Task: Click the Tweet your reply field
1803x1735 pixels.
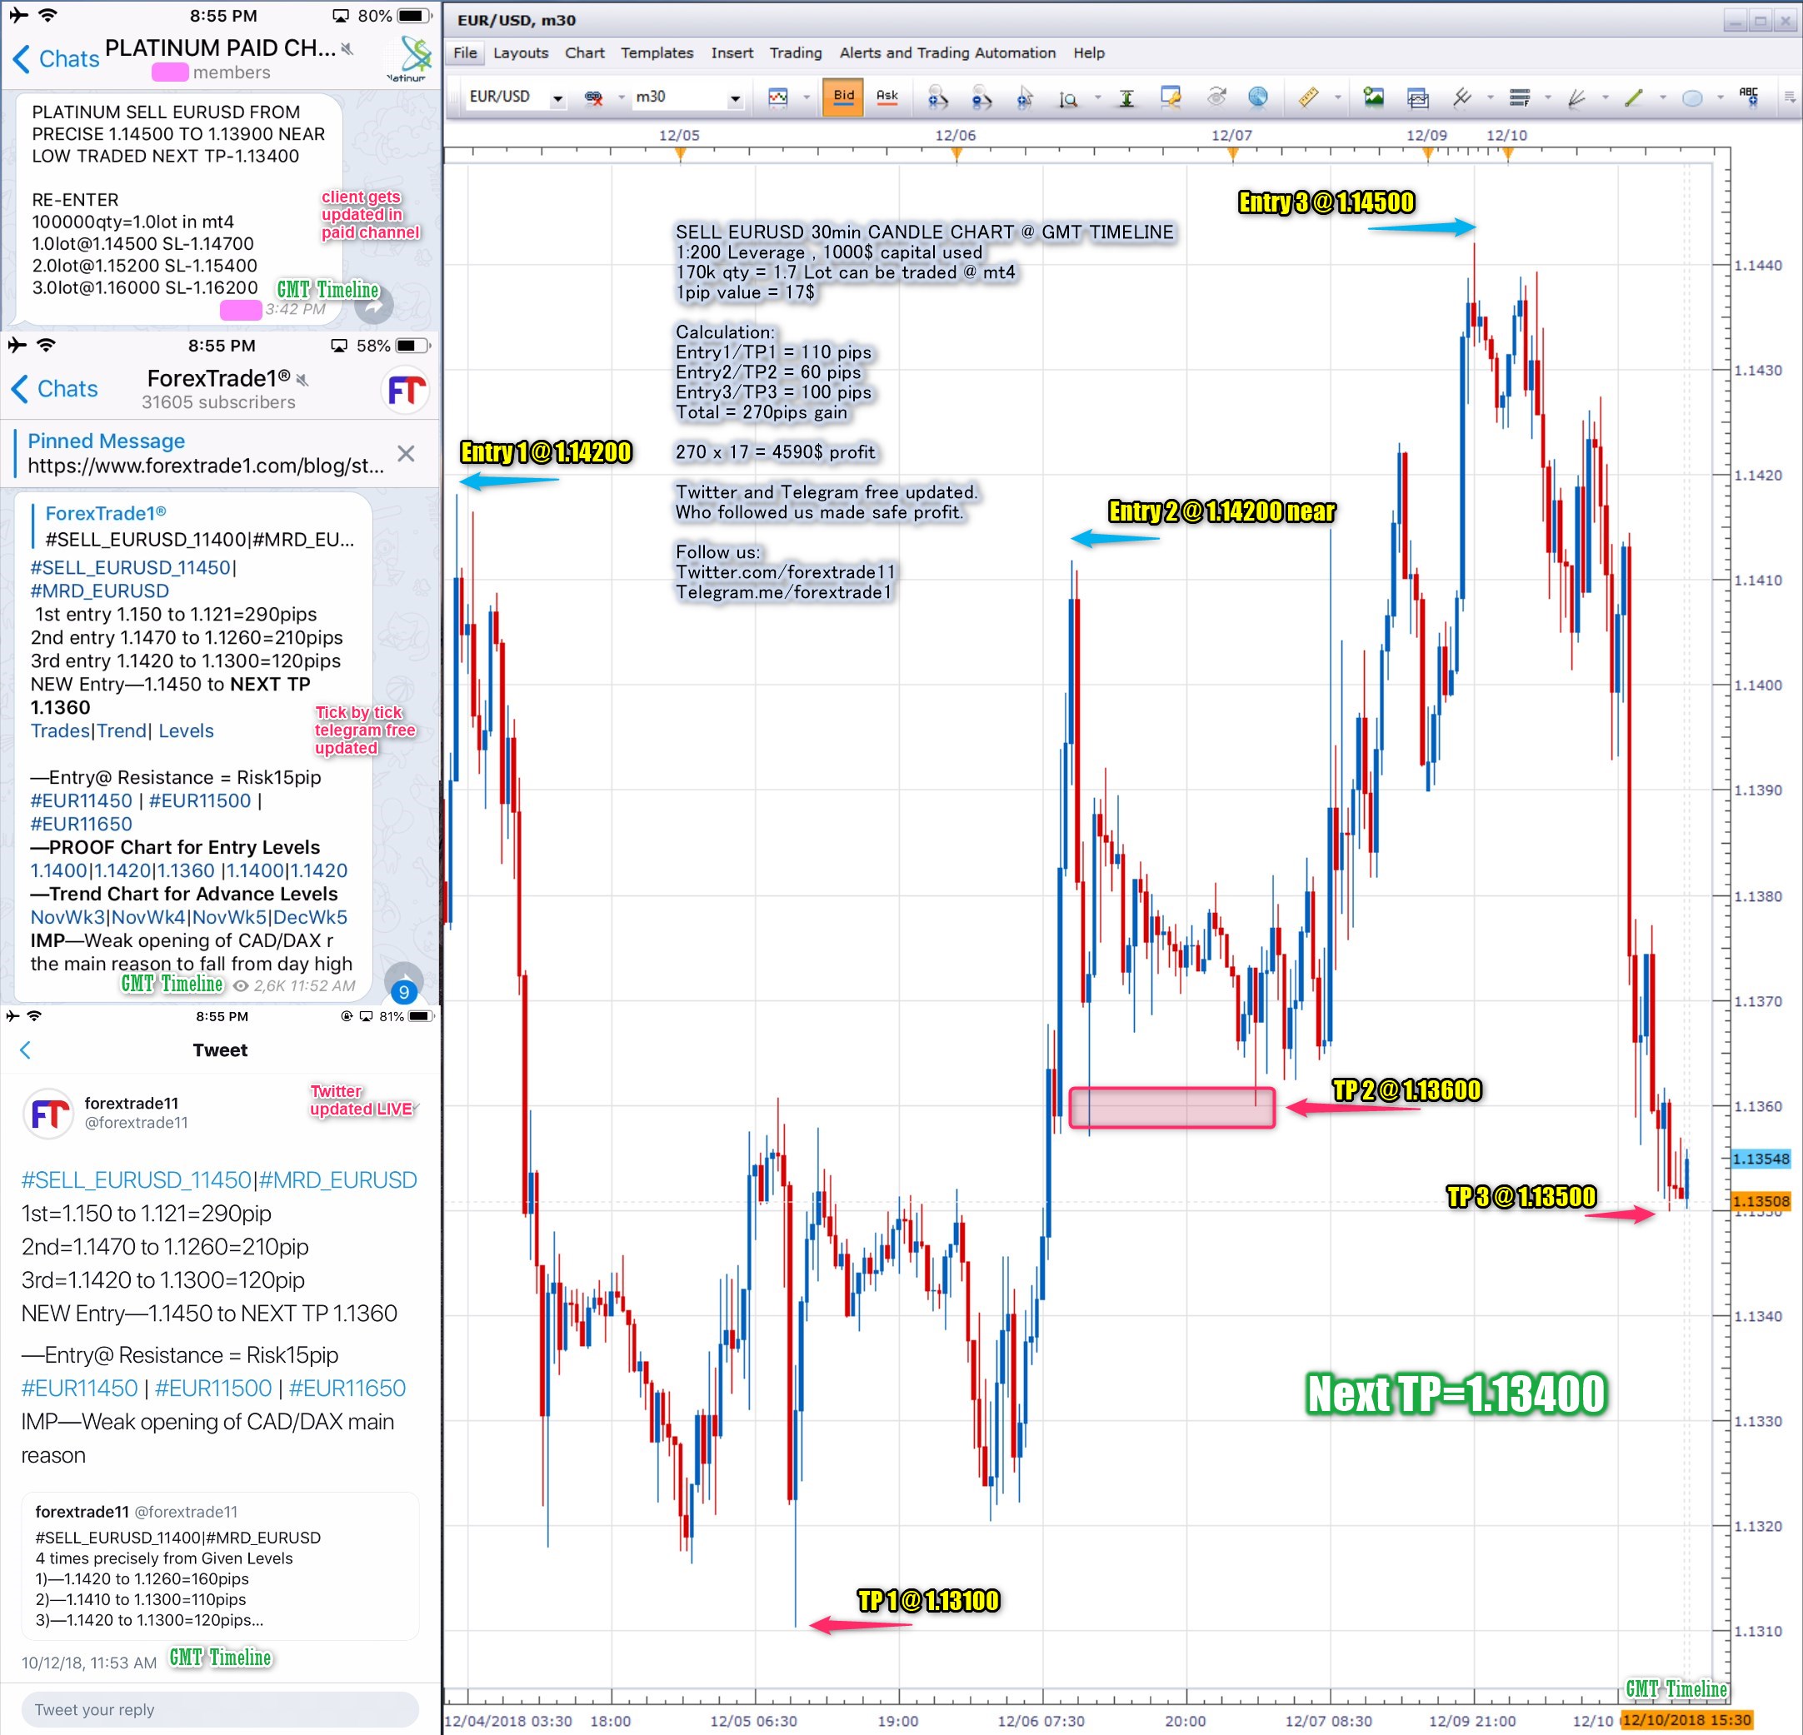Action: (x=220, y=1709)
